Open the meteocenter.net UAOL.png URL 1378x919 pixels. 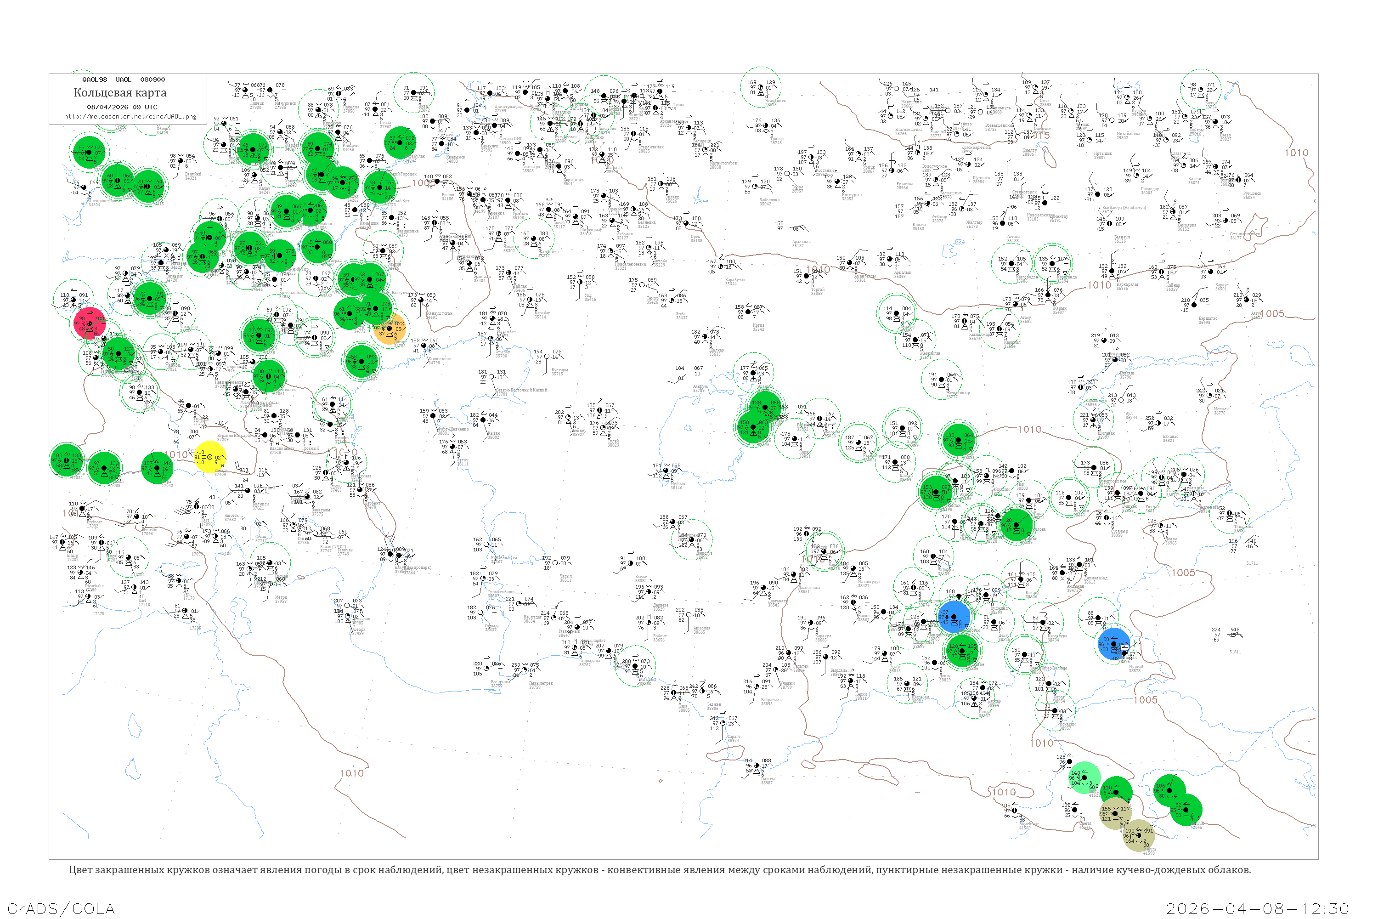(x=130, y=116)
